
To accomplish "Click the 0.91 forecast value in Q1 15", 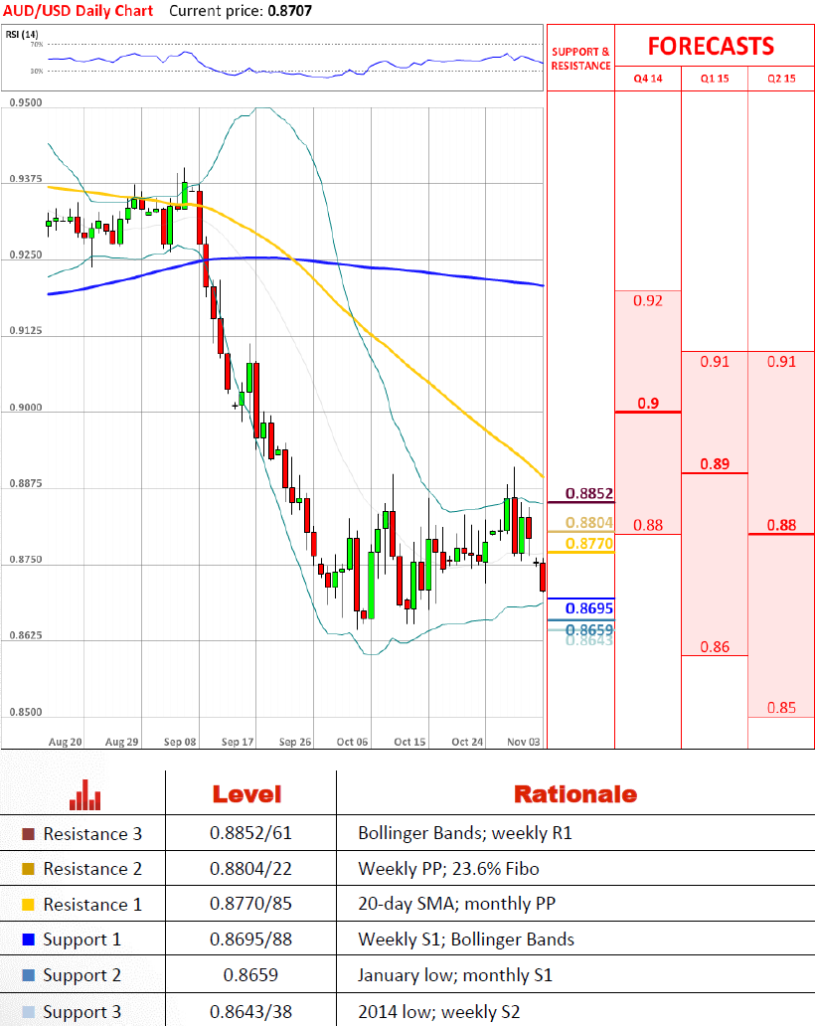I will coord(715,361).
